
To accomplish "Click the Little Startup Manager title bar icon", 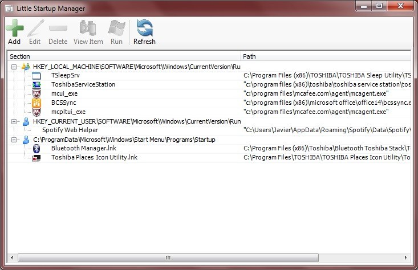I will pos(9,9).
